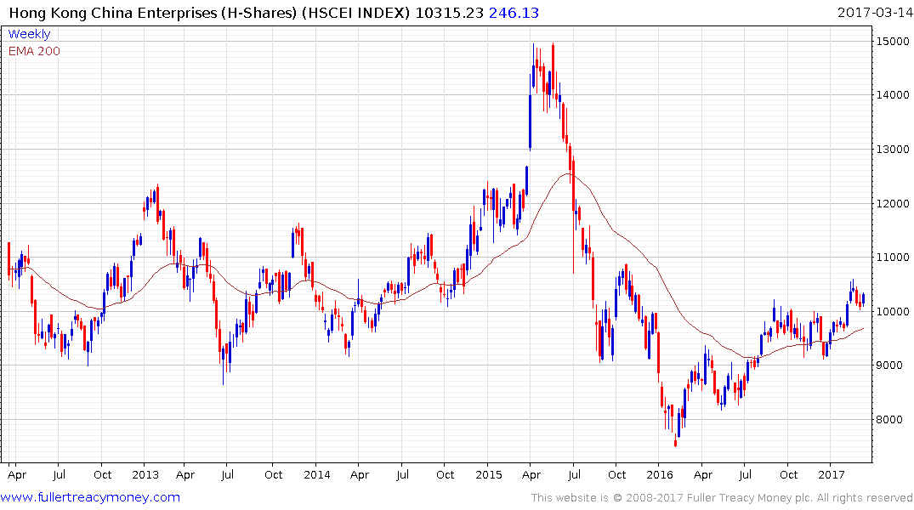Select the 2017 x-axis year marker
This screenshot has height=510, width=914.
click(x=831, y=474)
